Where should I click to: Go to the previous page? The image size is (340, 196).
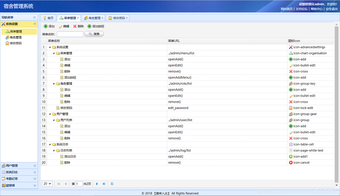click(66, 184)
